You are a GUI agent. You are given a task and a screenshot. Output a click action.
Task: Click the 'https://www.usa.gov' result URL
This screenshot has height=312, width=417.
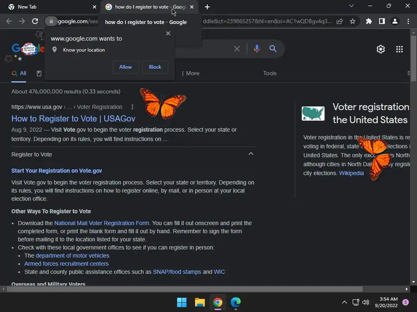pos(37,107)
